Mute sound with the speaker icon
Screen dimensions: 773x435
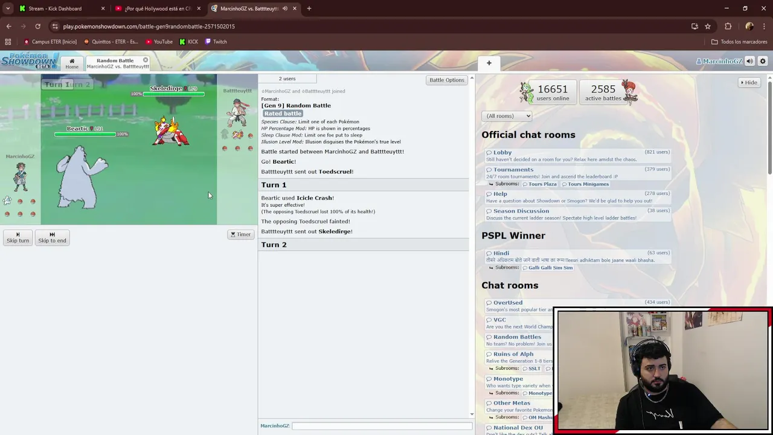749,61
